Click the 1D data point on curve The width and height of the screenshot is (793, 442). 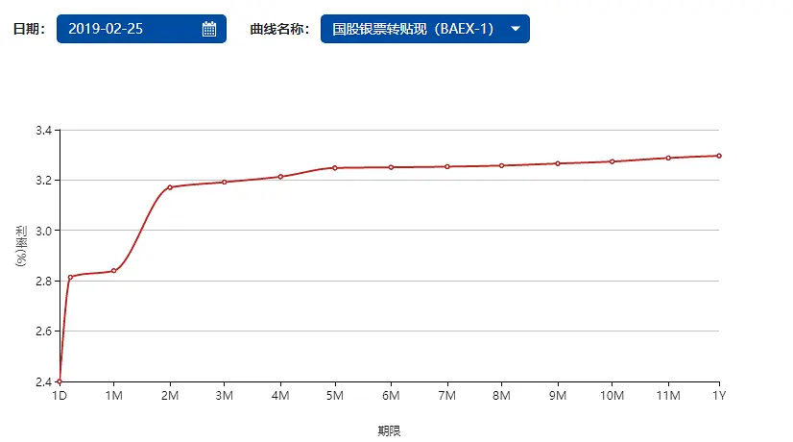[60, 381]
